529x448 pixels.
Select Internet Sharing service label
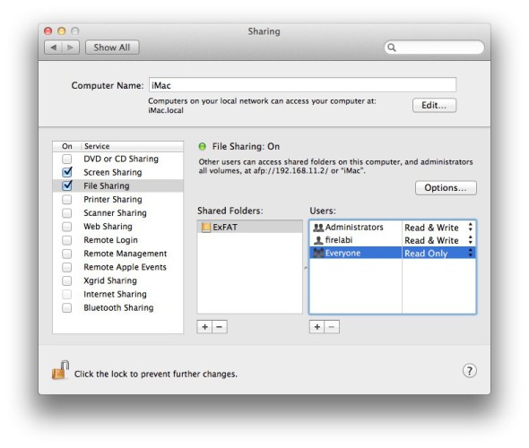point(115,294)
